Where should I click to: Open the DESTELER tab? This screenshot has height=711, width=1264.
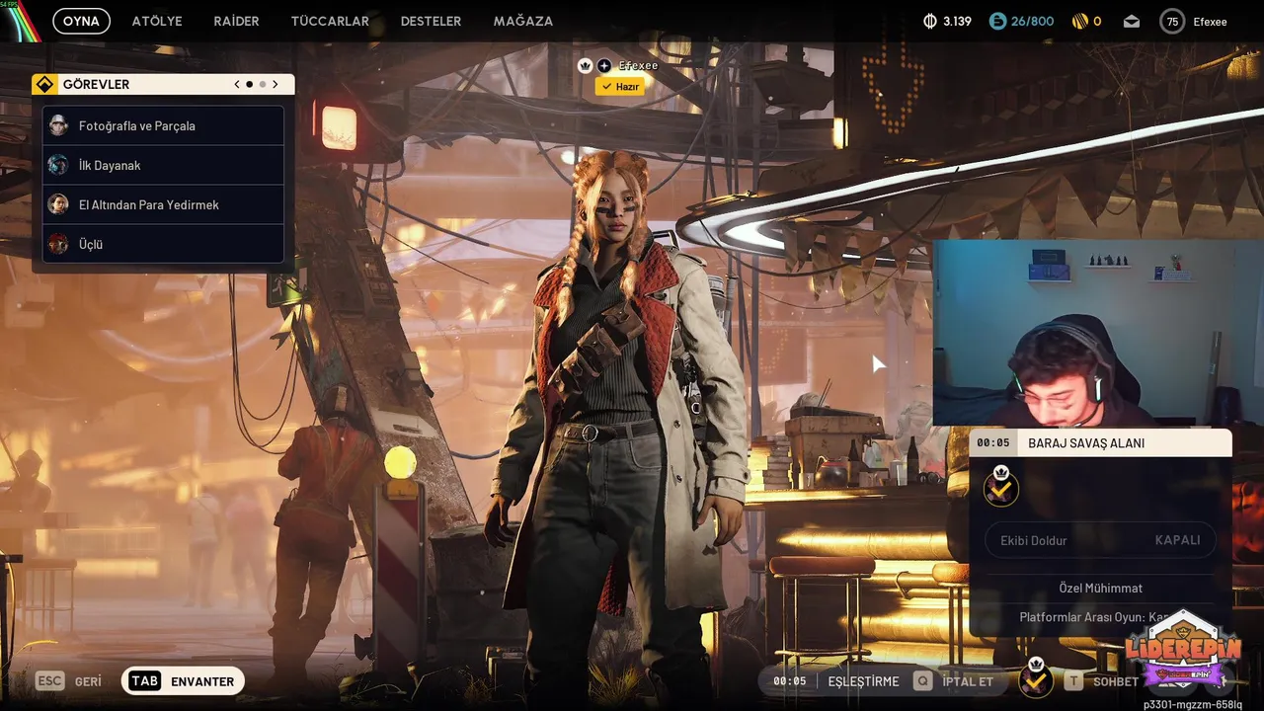431,21
